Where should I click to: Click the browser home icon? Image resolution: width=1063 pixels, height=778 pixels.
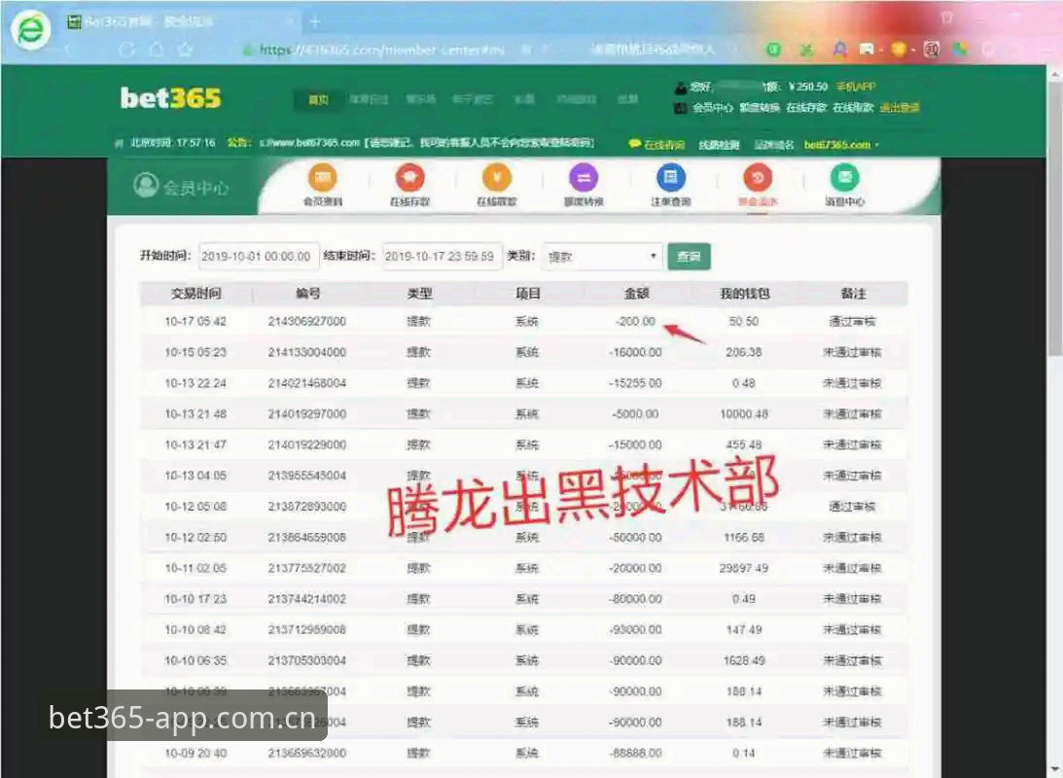click(156, 50)
